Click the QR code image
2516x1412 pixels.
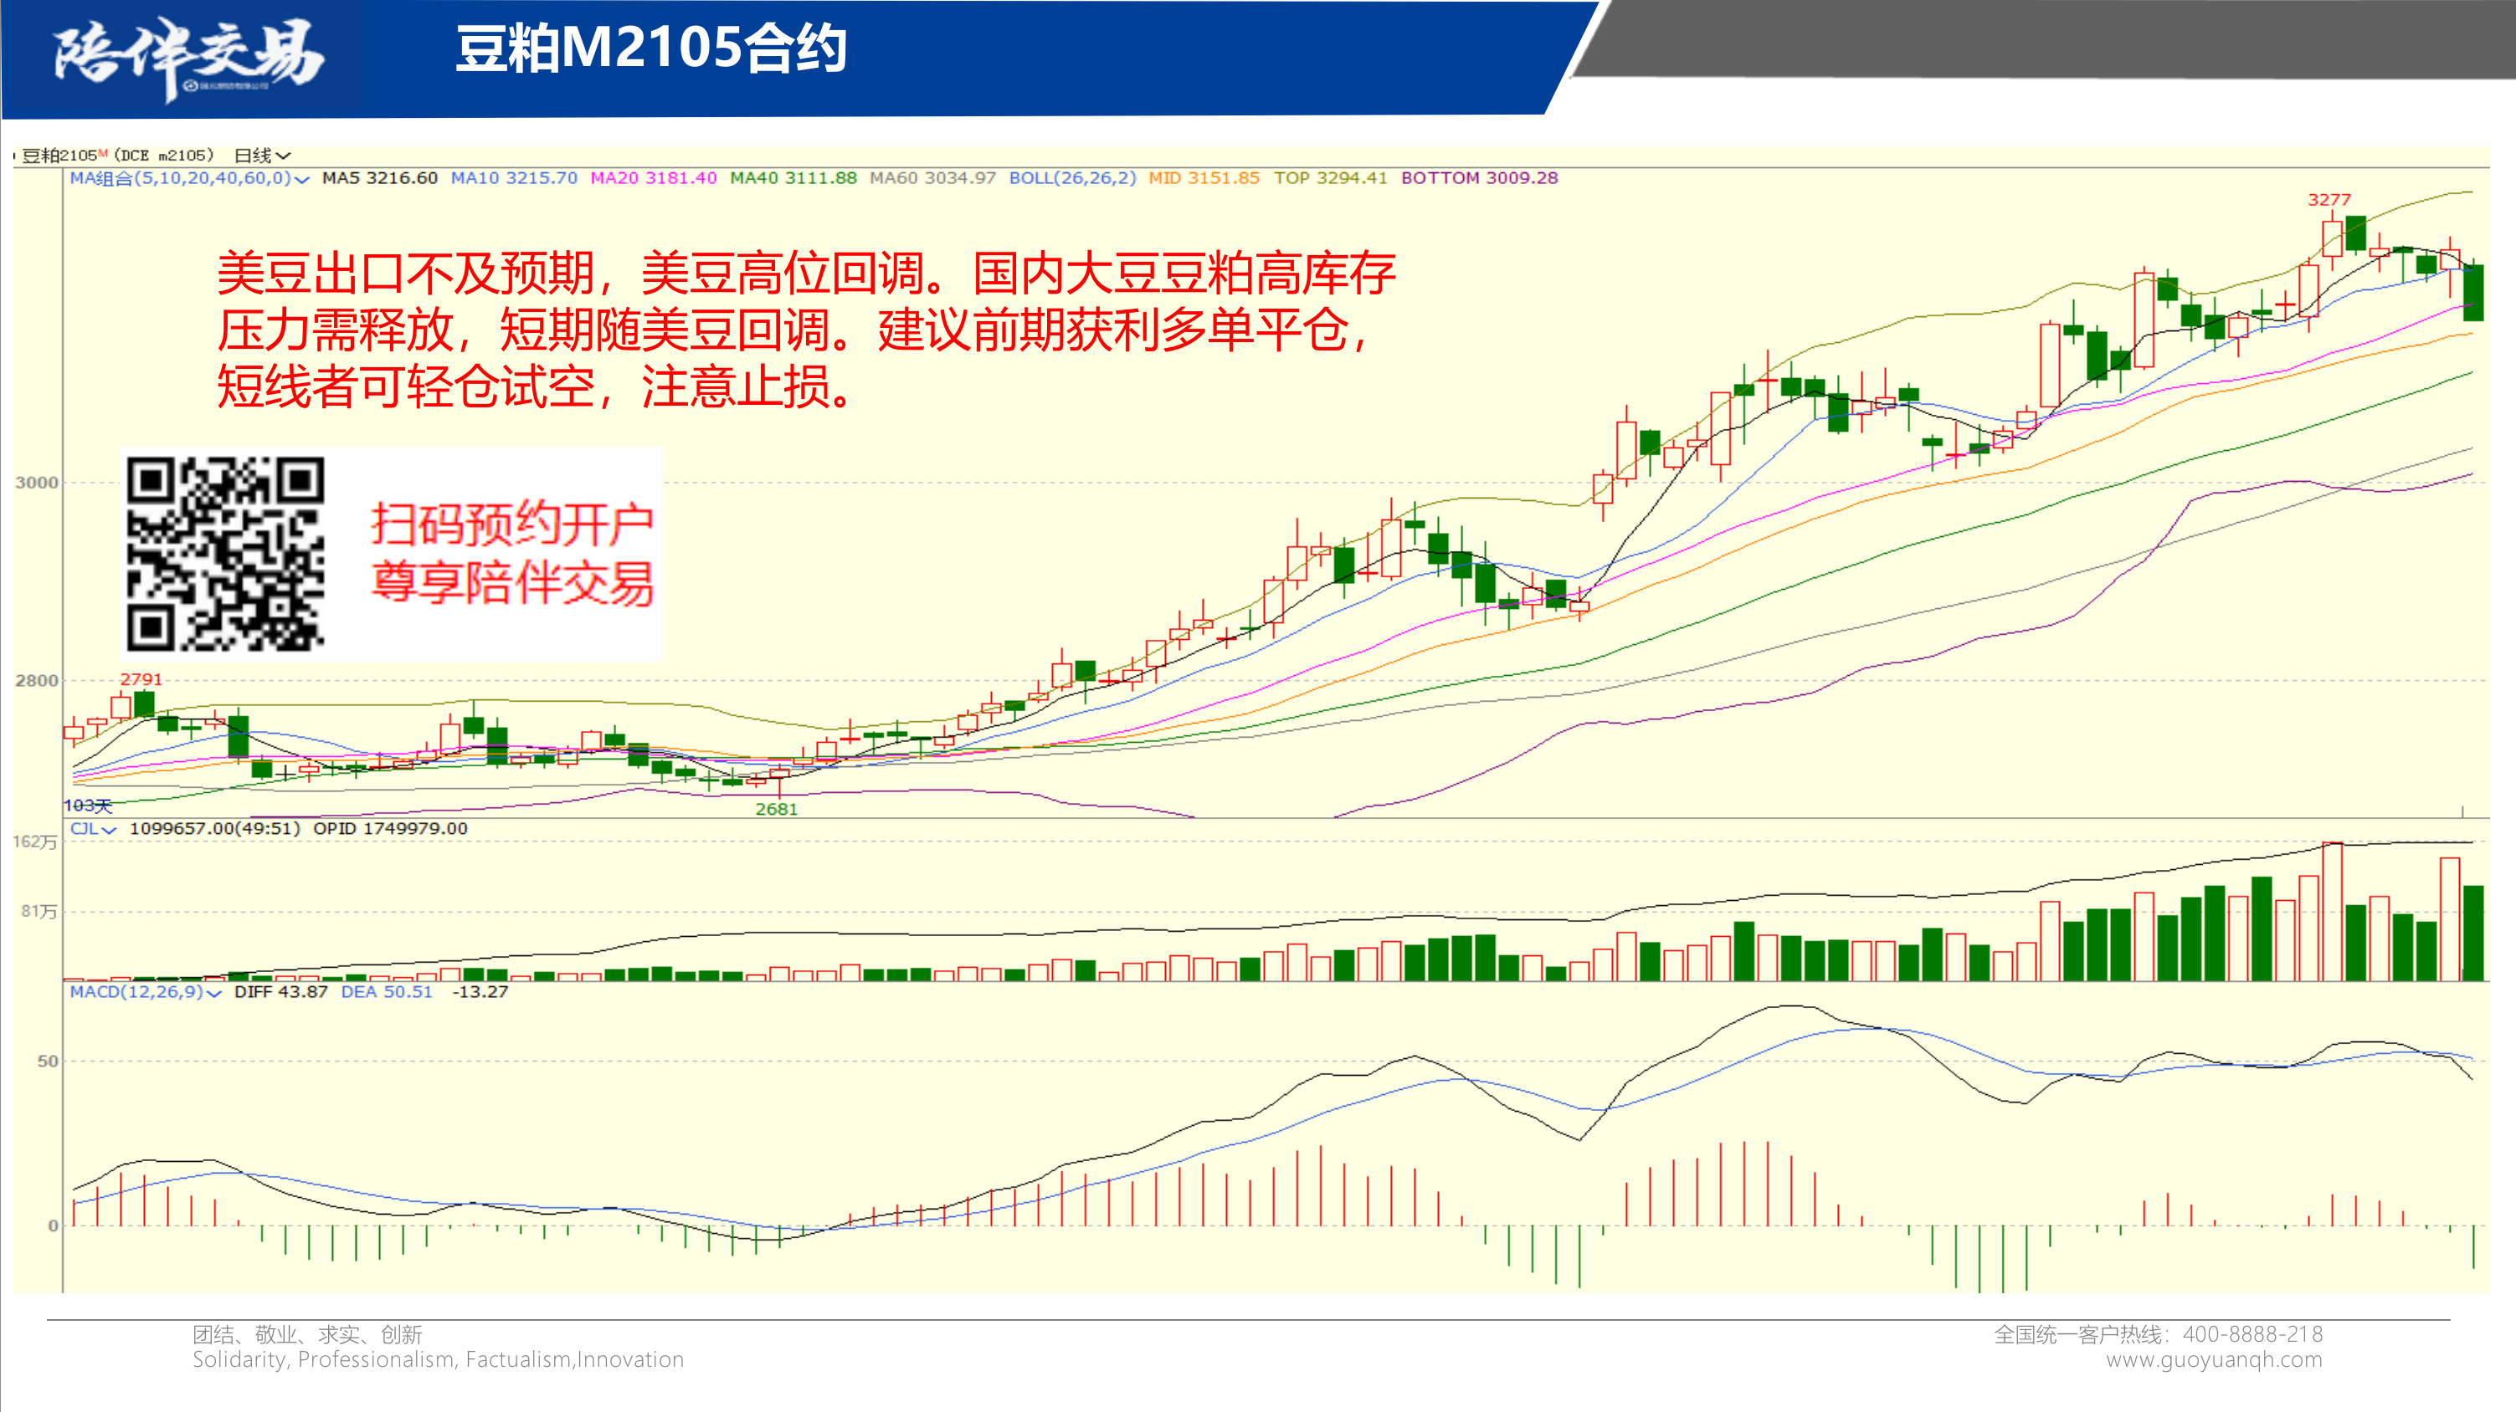(224, 553)
